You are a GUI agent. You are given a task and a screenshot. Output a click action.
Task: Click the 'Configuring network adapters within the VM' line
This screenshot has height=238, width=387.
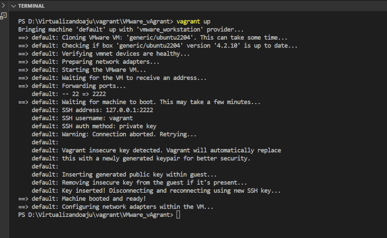pyautogui.click(x=138, y=207)
